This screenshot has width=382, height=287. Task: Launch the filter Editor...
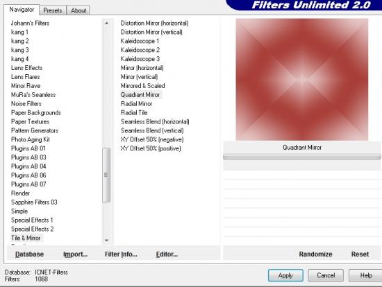(167, 254)
